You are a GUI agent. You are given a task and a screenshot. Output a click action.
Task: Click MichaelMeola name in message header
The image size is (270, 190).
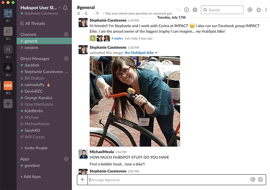point(102,152)
